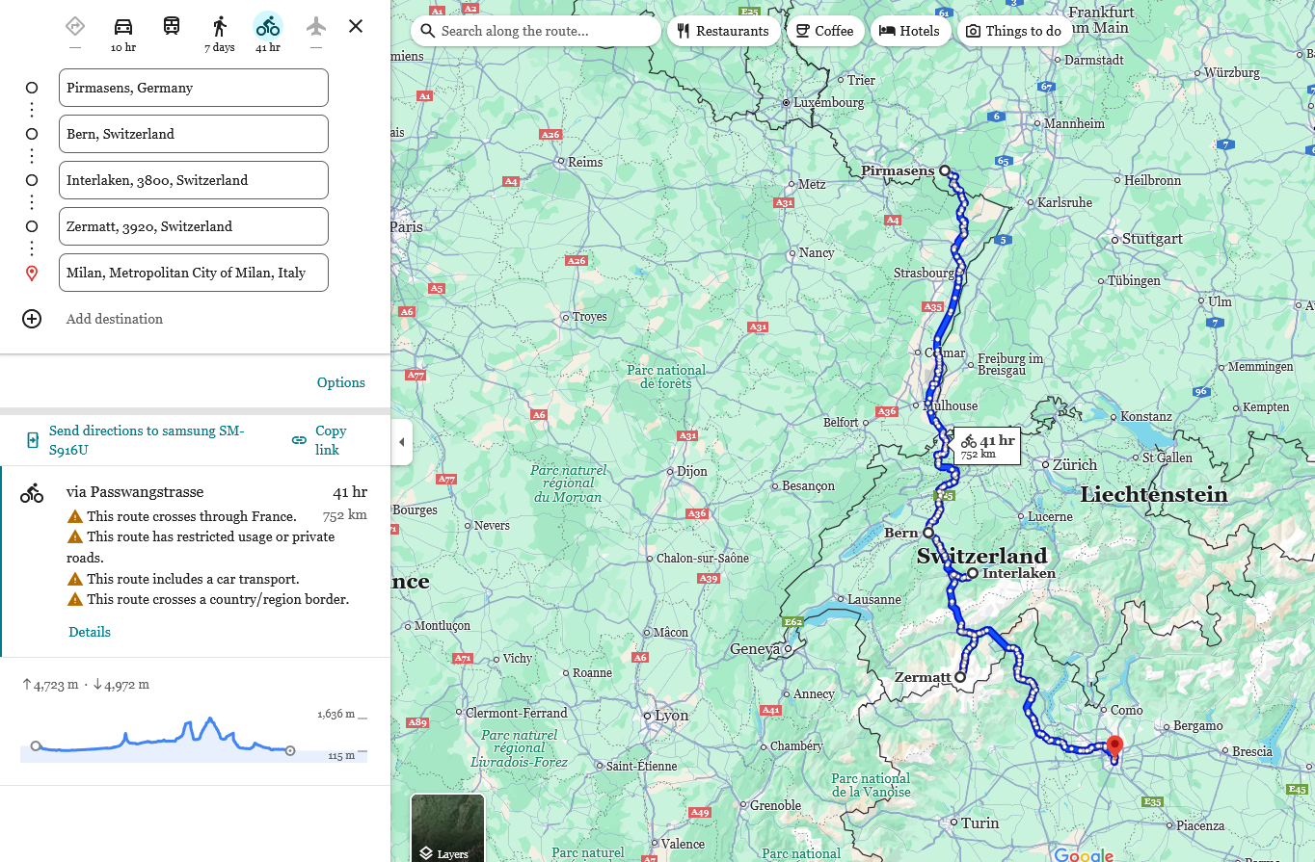Switch to transit directions mode
1315x862 pixels.
point(172,26)
